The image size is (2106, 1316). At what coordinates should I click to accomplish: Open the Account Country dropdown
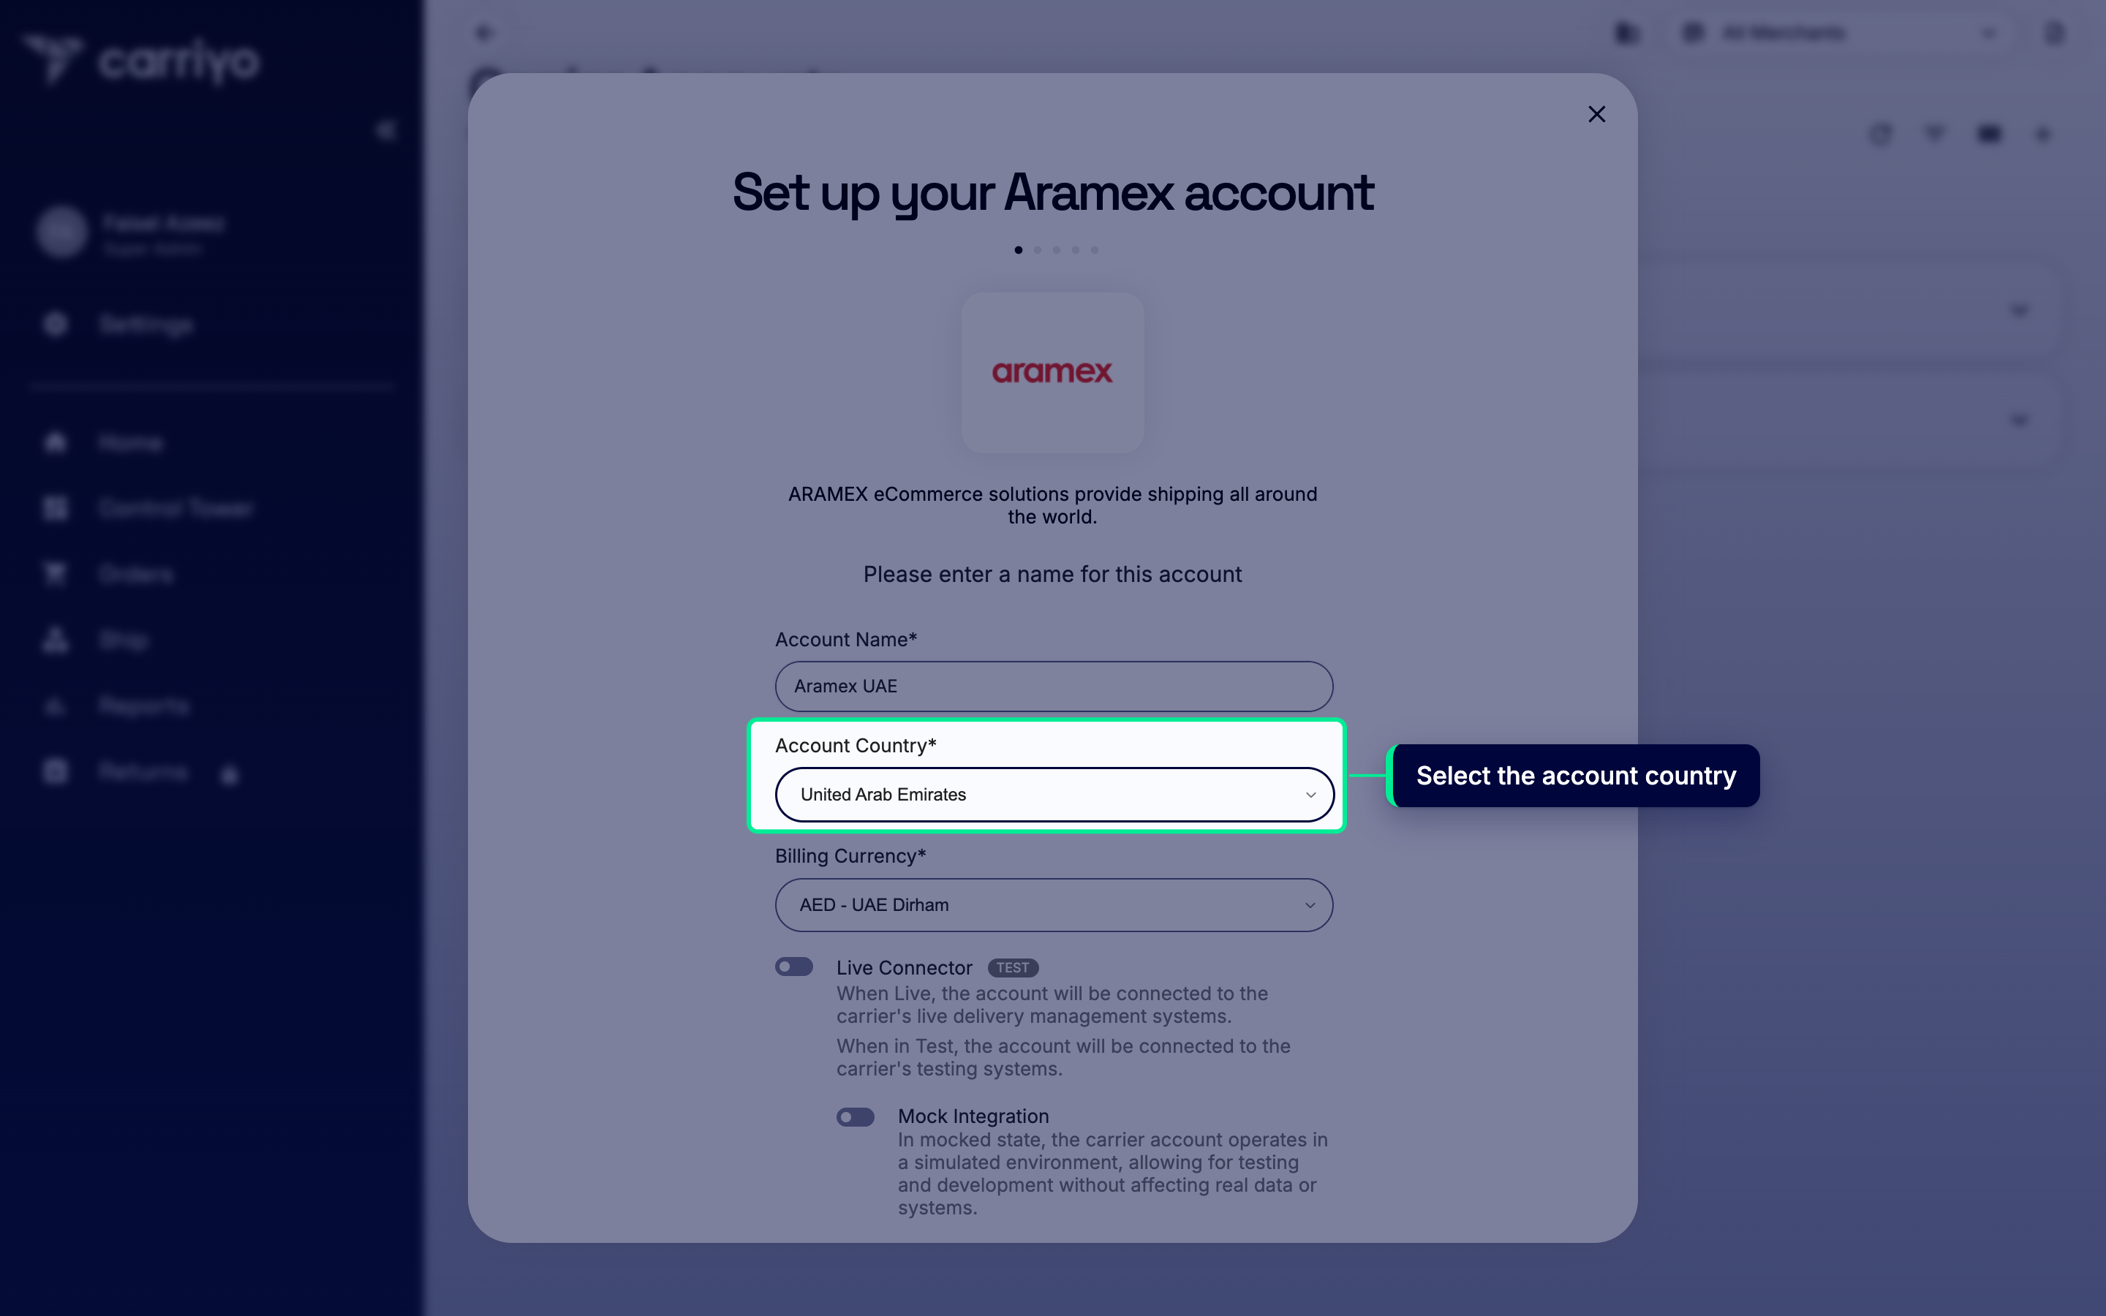pos(1054,794)
